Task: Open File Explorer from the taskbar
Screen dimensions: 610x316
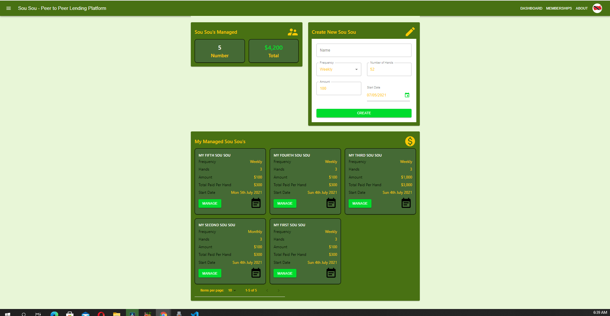Action: (x=117, y=314)
